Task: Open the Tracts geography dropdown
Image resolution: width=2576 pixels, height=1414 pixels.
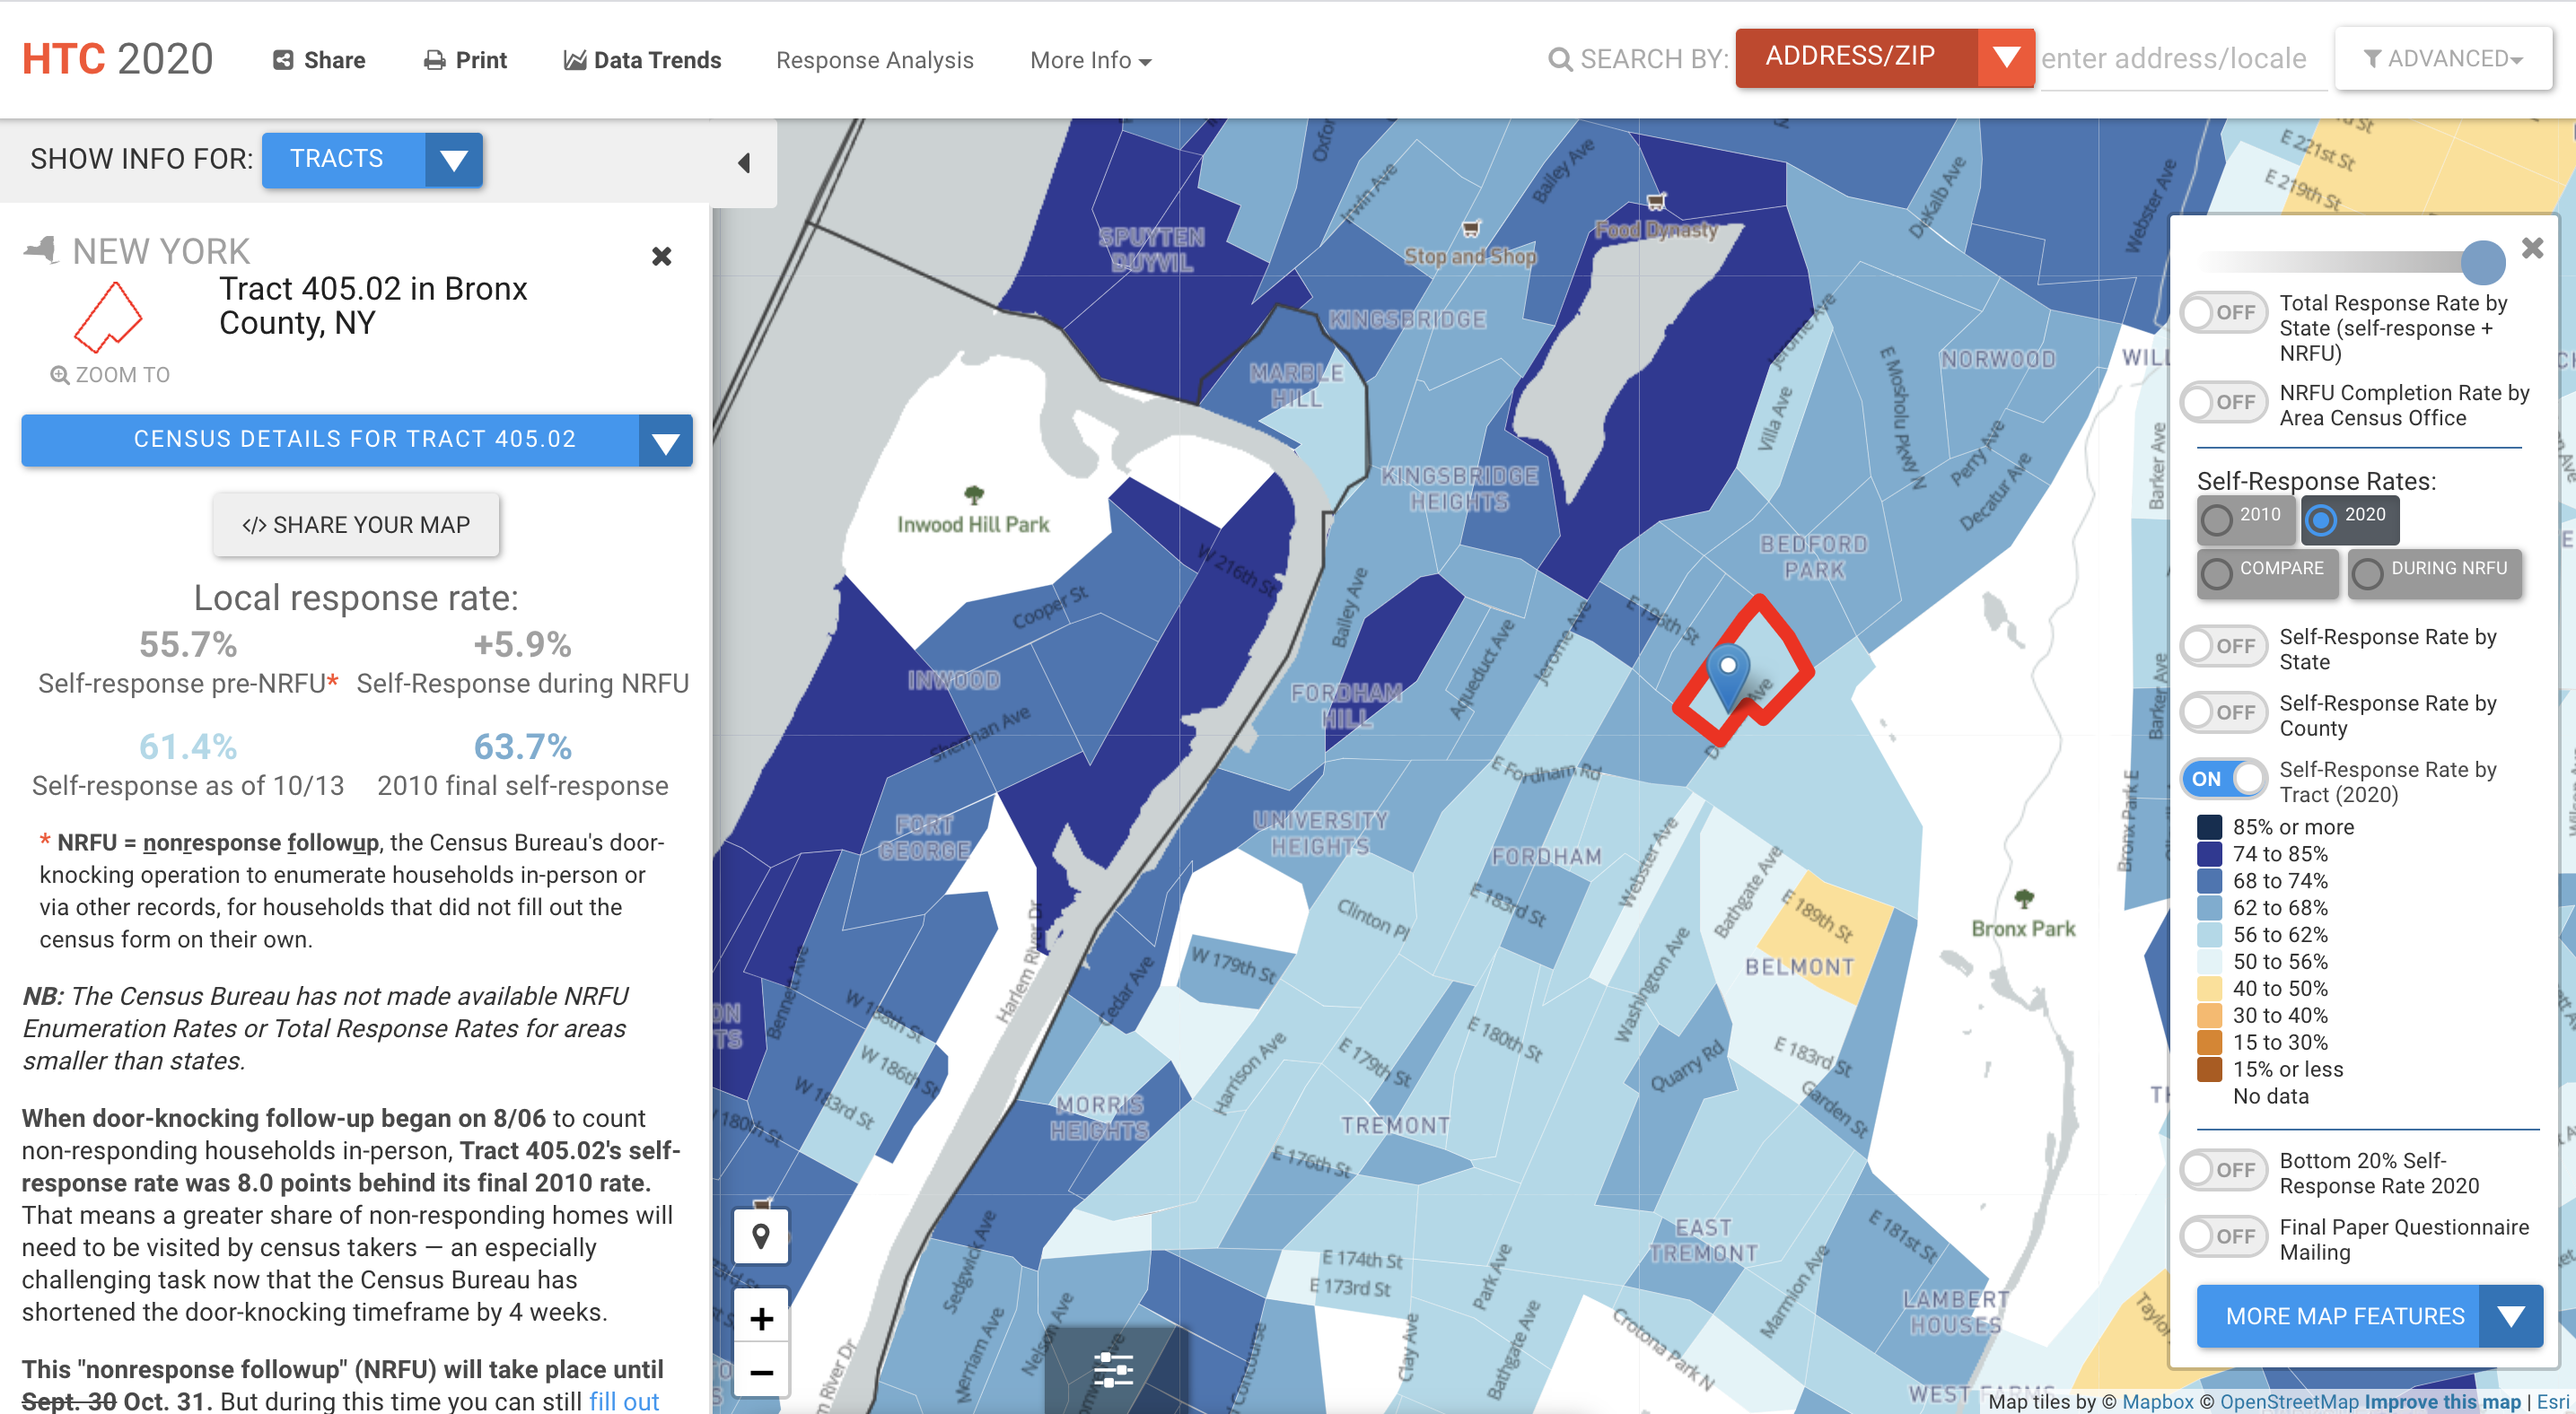Action: [x=372, y=160]
